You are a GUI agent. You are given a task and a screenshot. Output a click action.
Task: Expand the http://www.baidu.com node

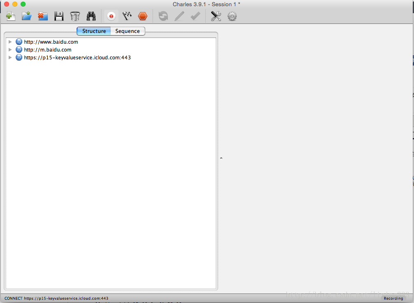click(10, 42)
